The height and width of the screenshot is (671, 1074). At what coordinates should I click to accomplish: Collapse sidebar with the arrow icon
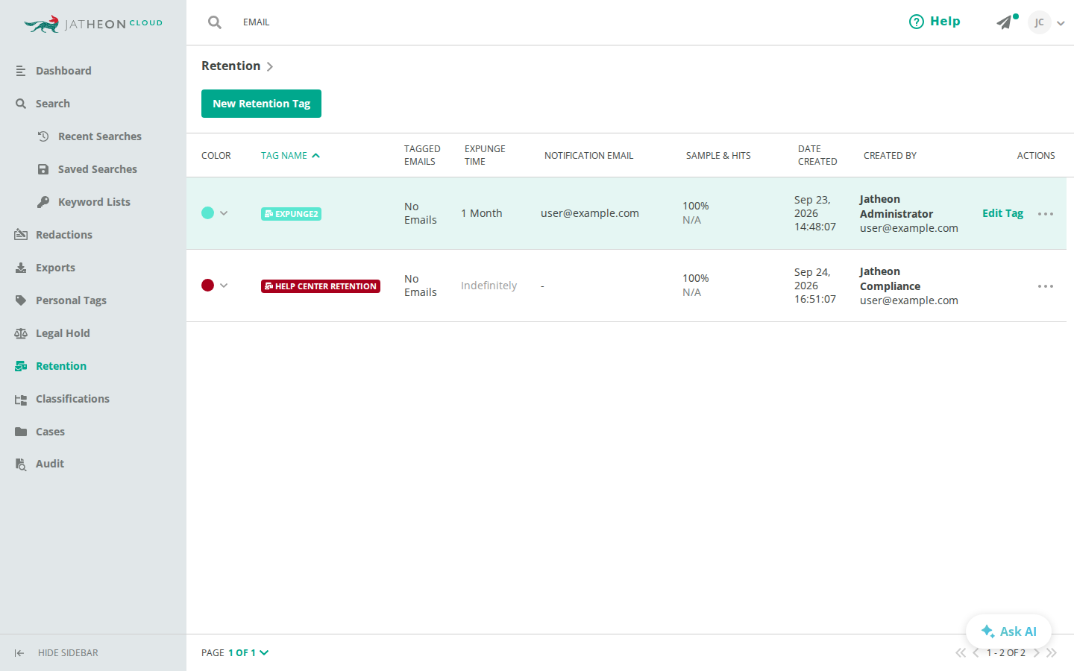pyautogui.click(x=19, y=653)
